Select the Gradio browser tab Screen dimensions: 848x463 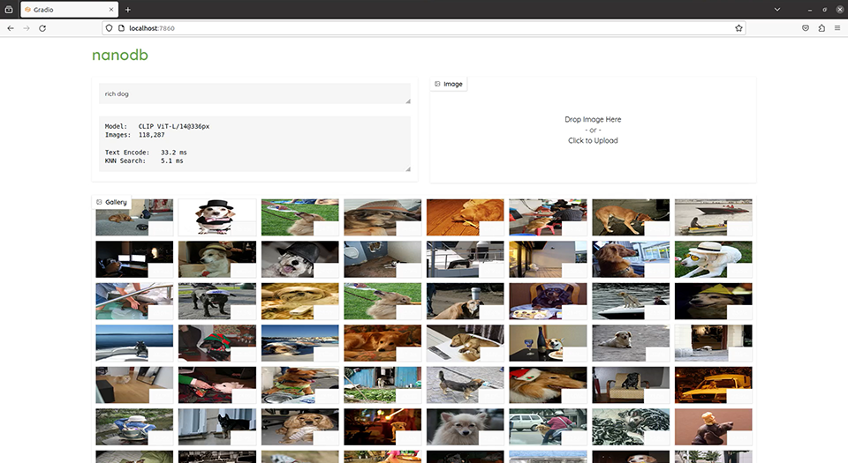point(62,9)
